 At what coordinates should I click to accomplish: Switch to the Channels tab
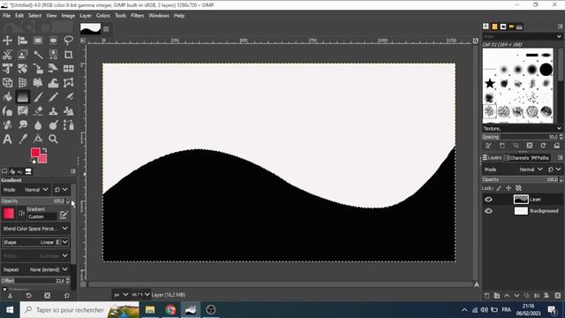[x=516, y=158]
